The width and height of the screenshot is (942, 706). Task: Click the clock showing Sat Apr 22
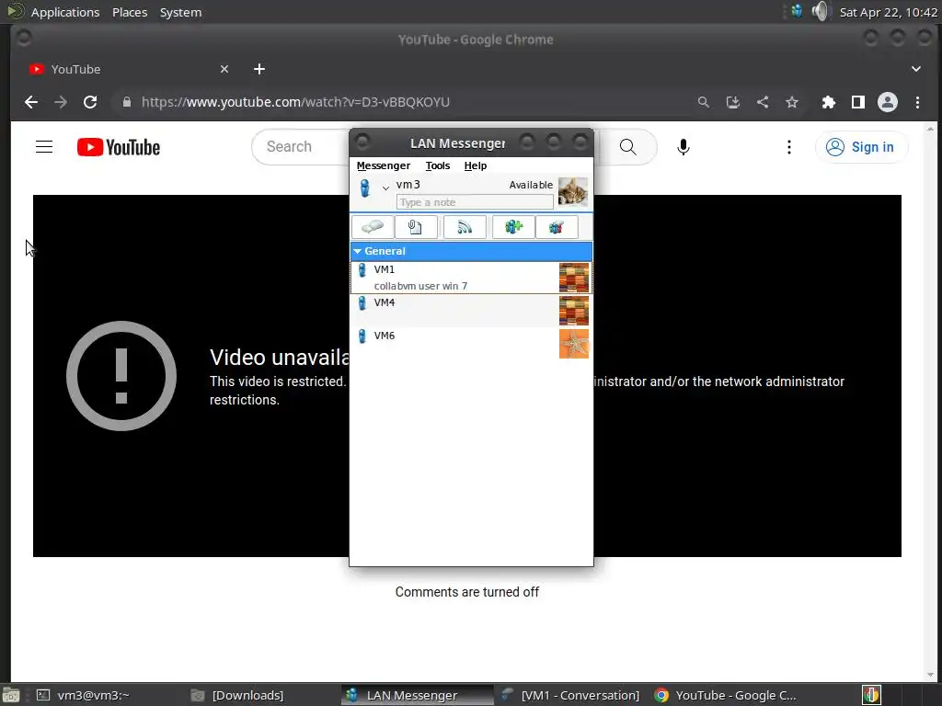pos(888,12)
